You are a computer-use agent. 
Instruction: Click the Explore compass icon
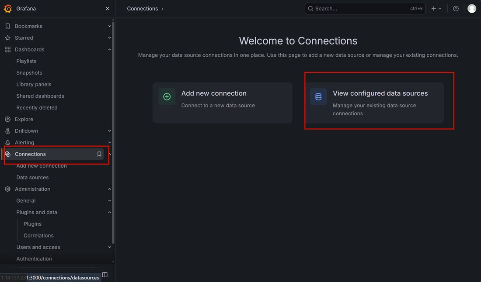tap(8, 120)
